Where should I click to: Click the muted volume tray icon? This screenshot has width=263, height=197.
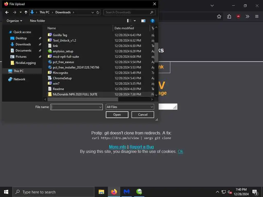tap(230, 192)
